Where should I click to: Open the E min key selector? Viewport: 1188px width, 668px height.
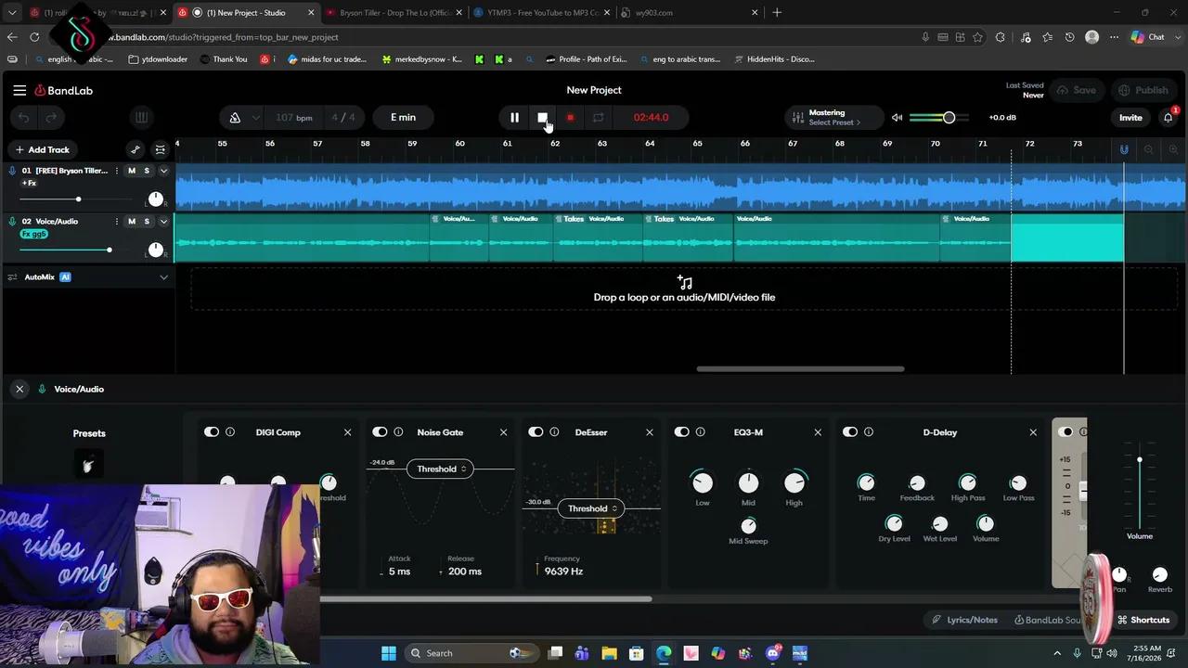[x=403, y=118]
